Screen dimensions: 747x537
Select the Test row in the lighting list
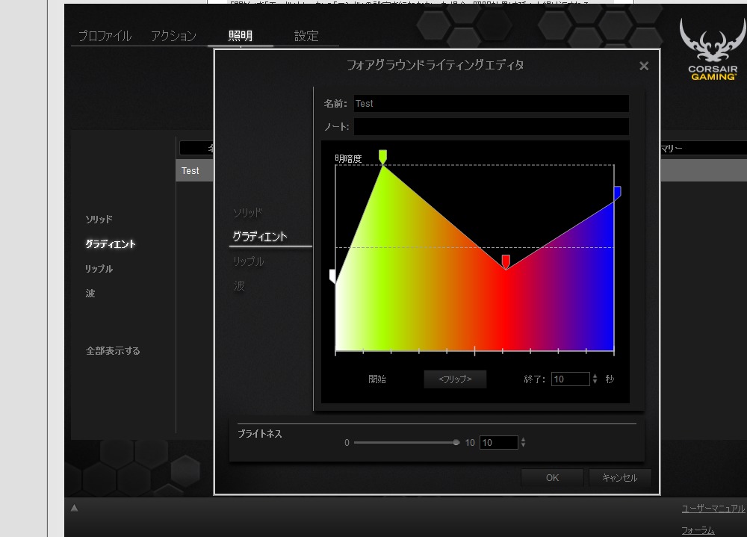194,170
